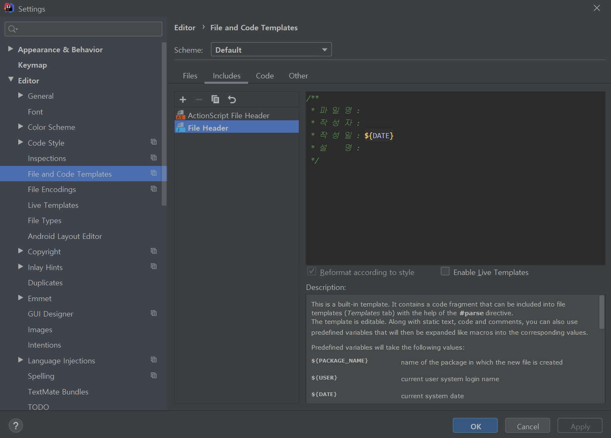Toggle Reformat according to style
Viewport: 611px width, 438px height.
coord(311,271)
